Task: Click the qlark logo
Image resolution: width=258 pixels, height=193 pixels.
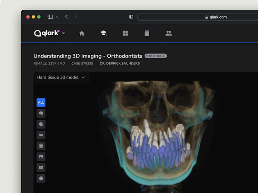Action: pos(47,33)
